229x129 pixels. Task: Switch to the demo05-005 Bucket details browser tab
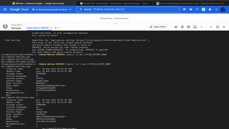click(x=114, y=3)
